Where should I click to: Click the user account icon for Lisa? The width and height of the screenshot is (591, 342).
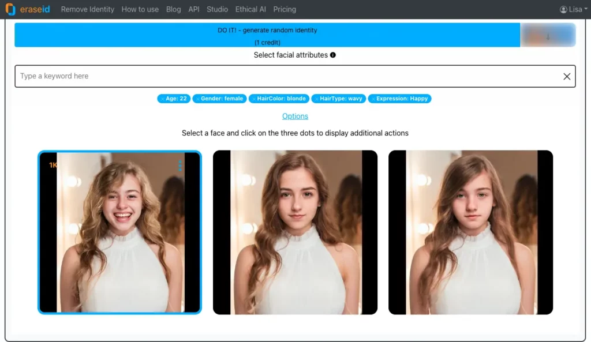tap(563, 9)
